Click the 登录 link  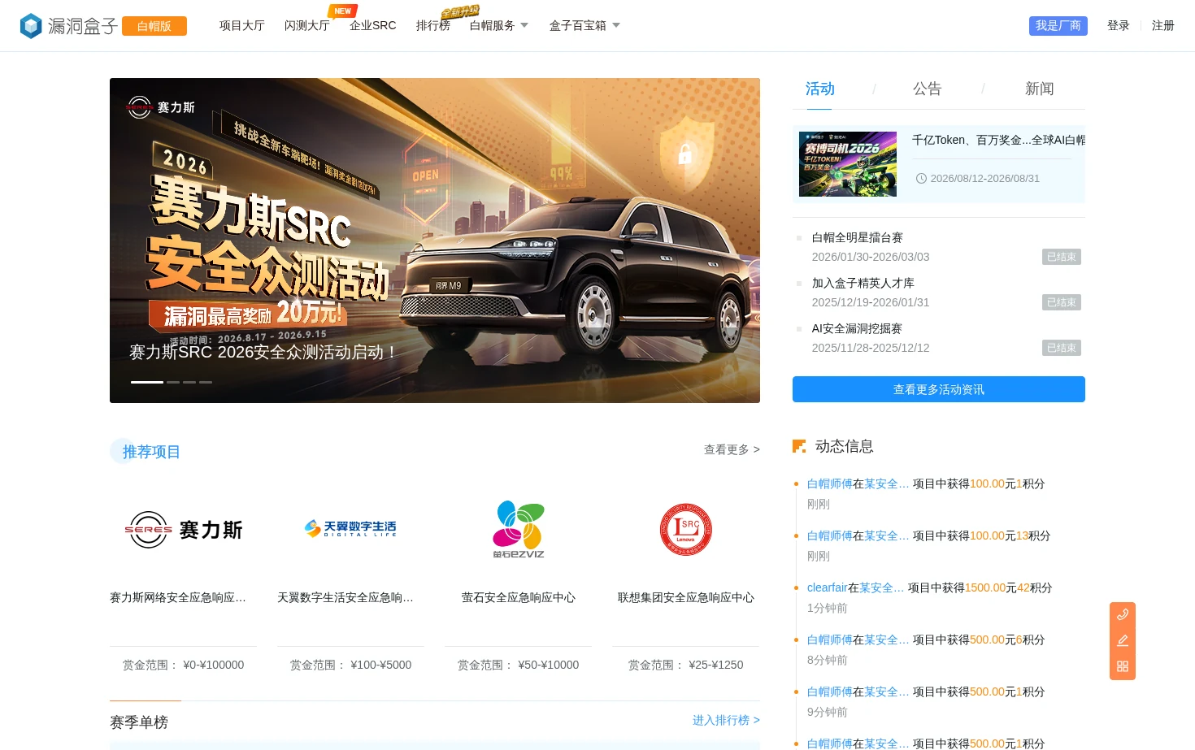(1119, 25)
